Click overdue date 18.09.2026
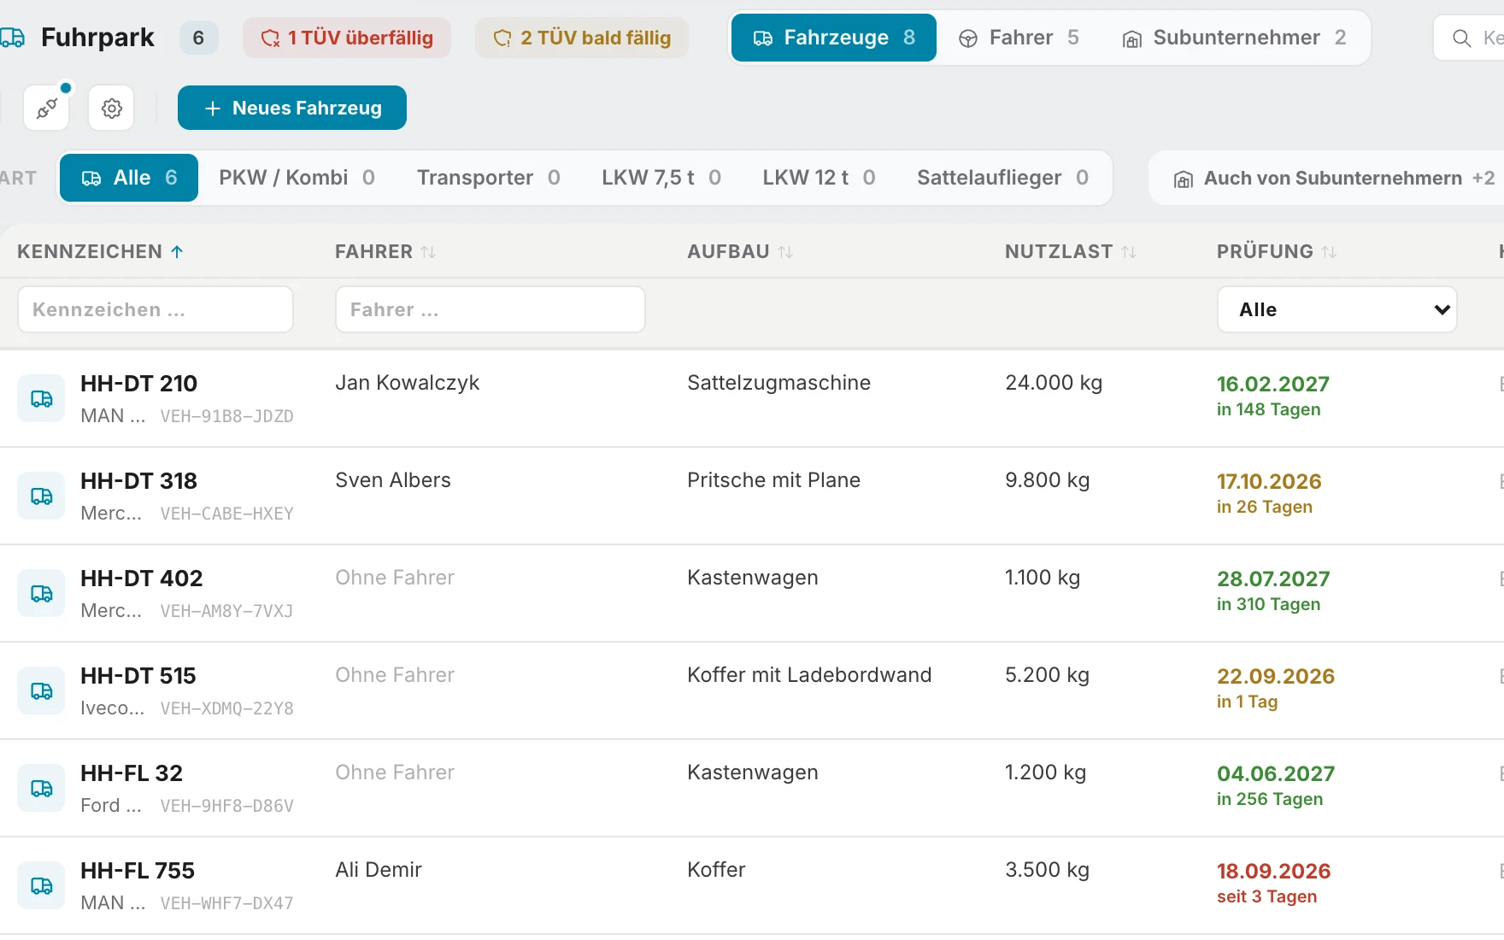This screenshot has height=940, width=1504. click(x=1273, y=871)
